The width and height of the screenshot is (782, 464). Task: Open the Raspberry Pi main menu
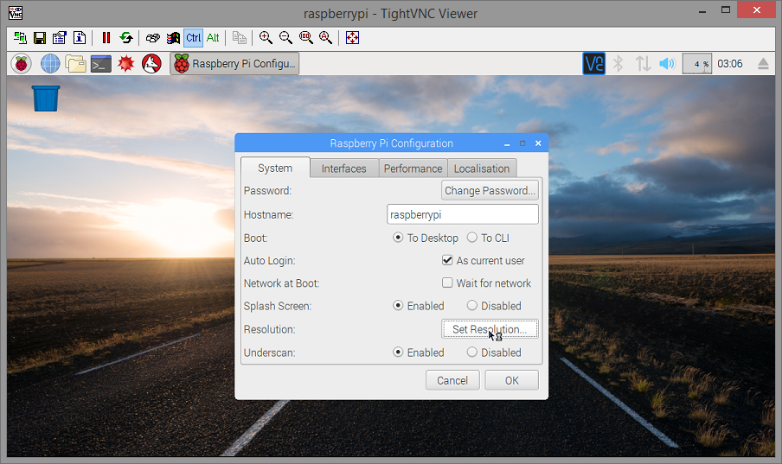pyautogui.click(x=21, y=64)
